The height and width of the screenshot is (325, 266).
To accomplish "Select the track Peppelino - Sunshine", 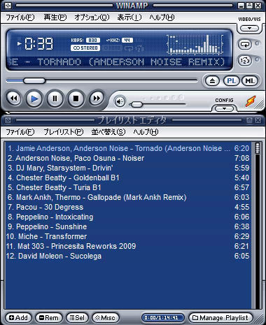I will click(128, 226).
